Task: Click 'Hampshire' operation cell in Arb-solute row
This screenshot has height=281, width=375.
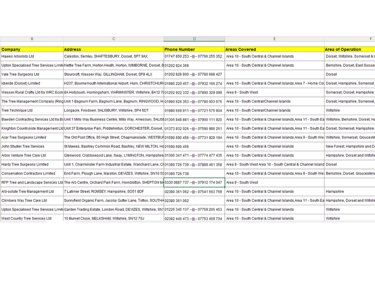Action: pyautogui.click(x=349, y=191)
